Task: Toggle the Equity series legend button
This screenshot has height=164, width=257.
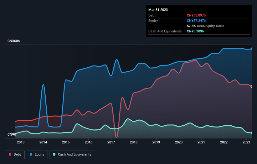Action: [x=37, y=155]
